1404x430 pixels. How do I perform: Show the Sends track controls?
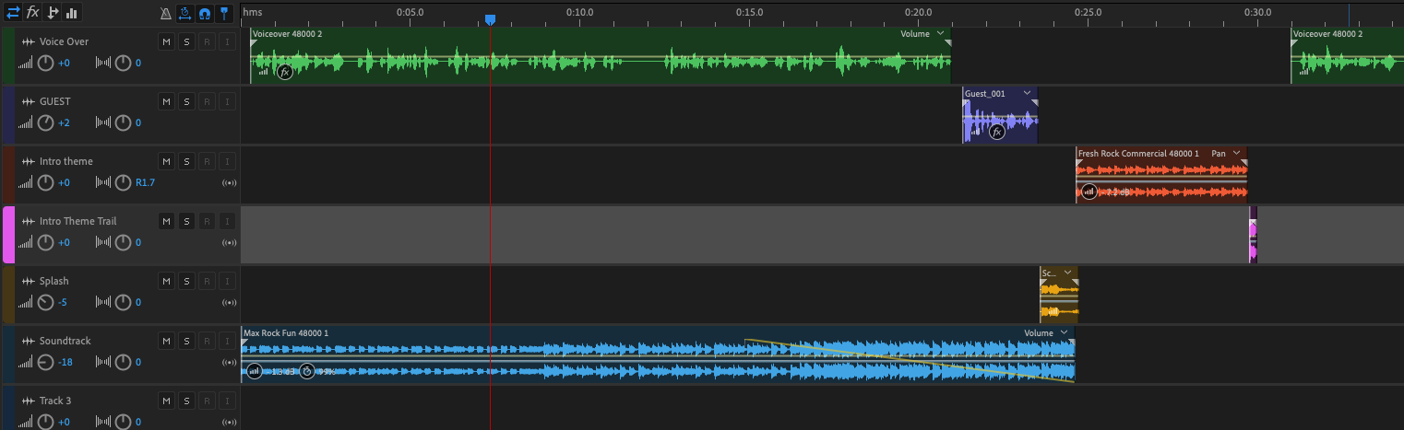[53, 12]
